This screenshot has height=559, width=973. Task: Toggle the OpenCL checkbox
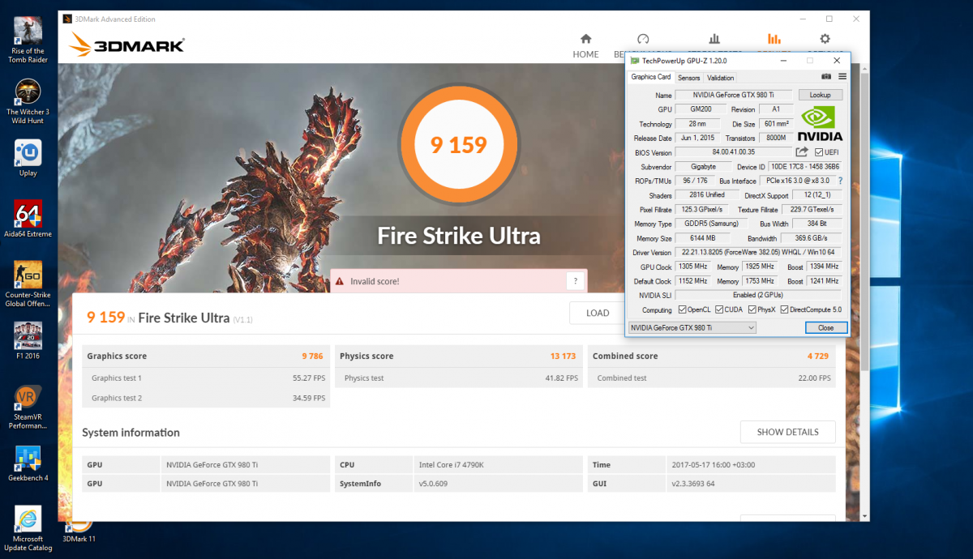682,309
